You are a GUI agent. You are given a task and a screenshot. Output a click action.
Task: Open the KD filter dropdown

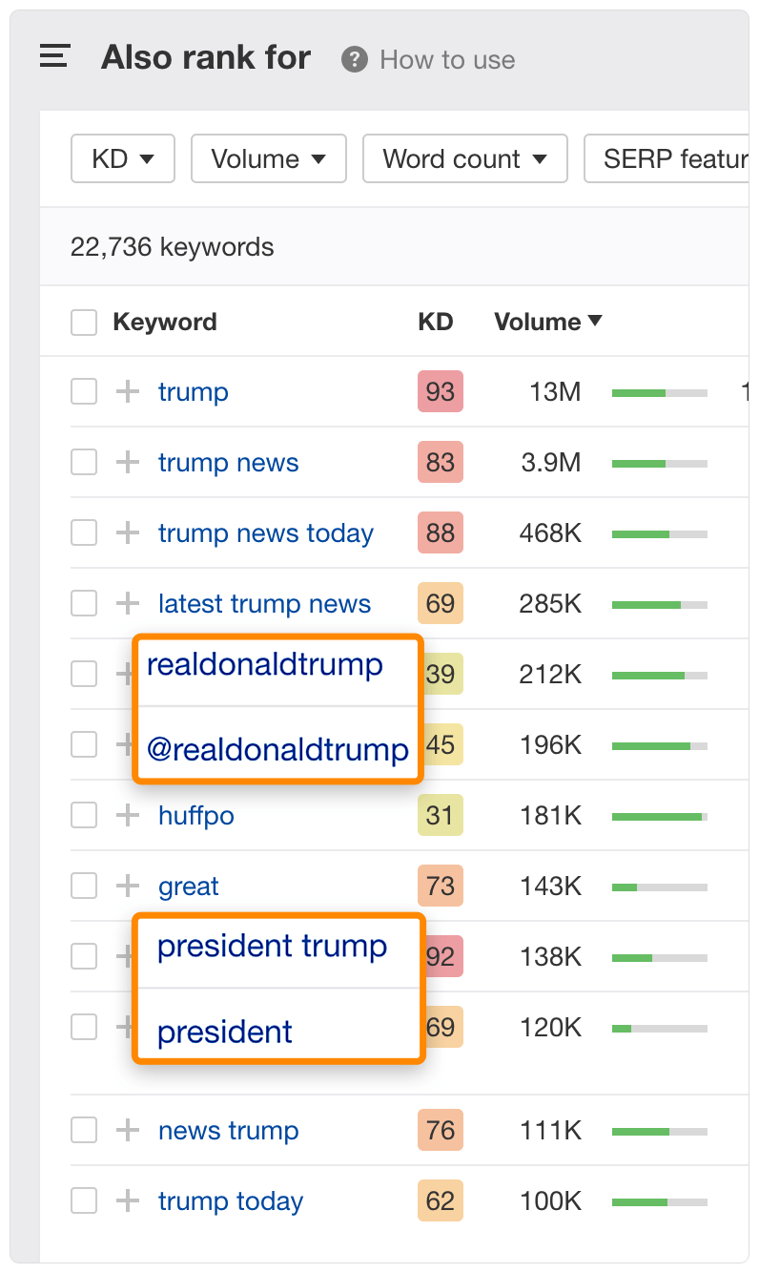click(x=123, y=158)
